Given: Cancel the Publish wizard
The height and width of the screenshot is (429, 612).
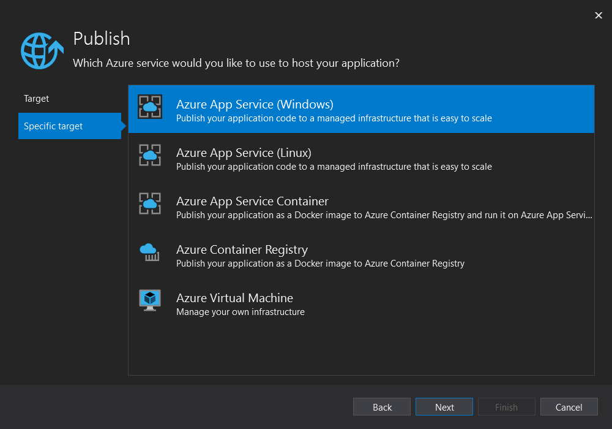Looking at the screenshot, I should click(569, 406).
